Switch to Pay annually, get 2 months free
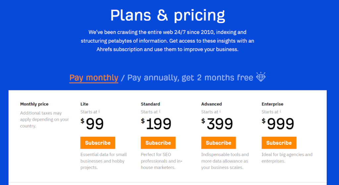The height and width of the screenshot is (185, 339). pyautogui.click(x=190, y=78)
